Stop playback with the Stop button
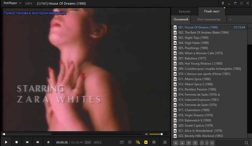The image size is (252, 146). (16, 142)
